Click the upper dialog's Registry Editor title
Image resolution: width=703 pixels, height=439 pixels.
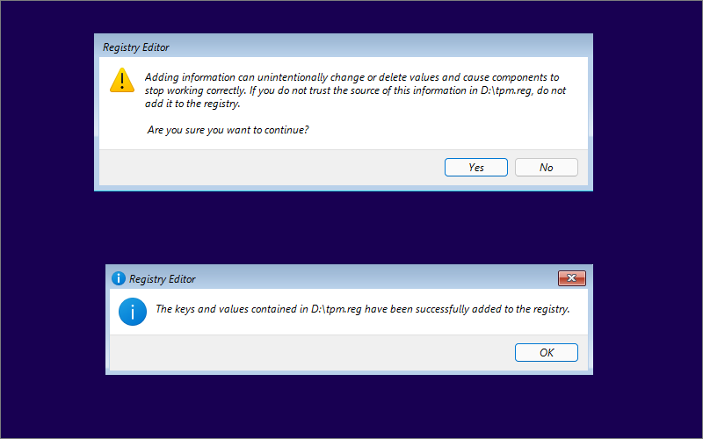coord(136,47)
